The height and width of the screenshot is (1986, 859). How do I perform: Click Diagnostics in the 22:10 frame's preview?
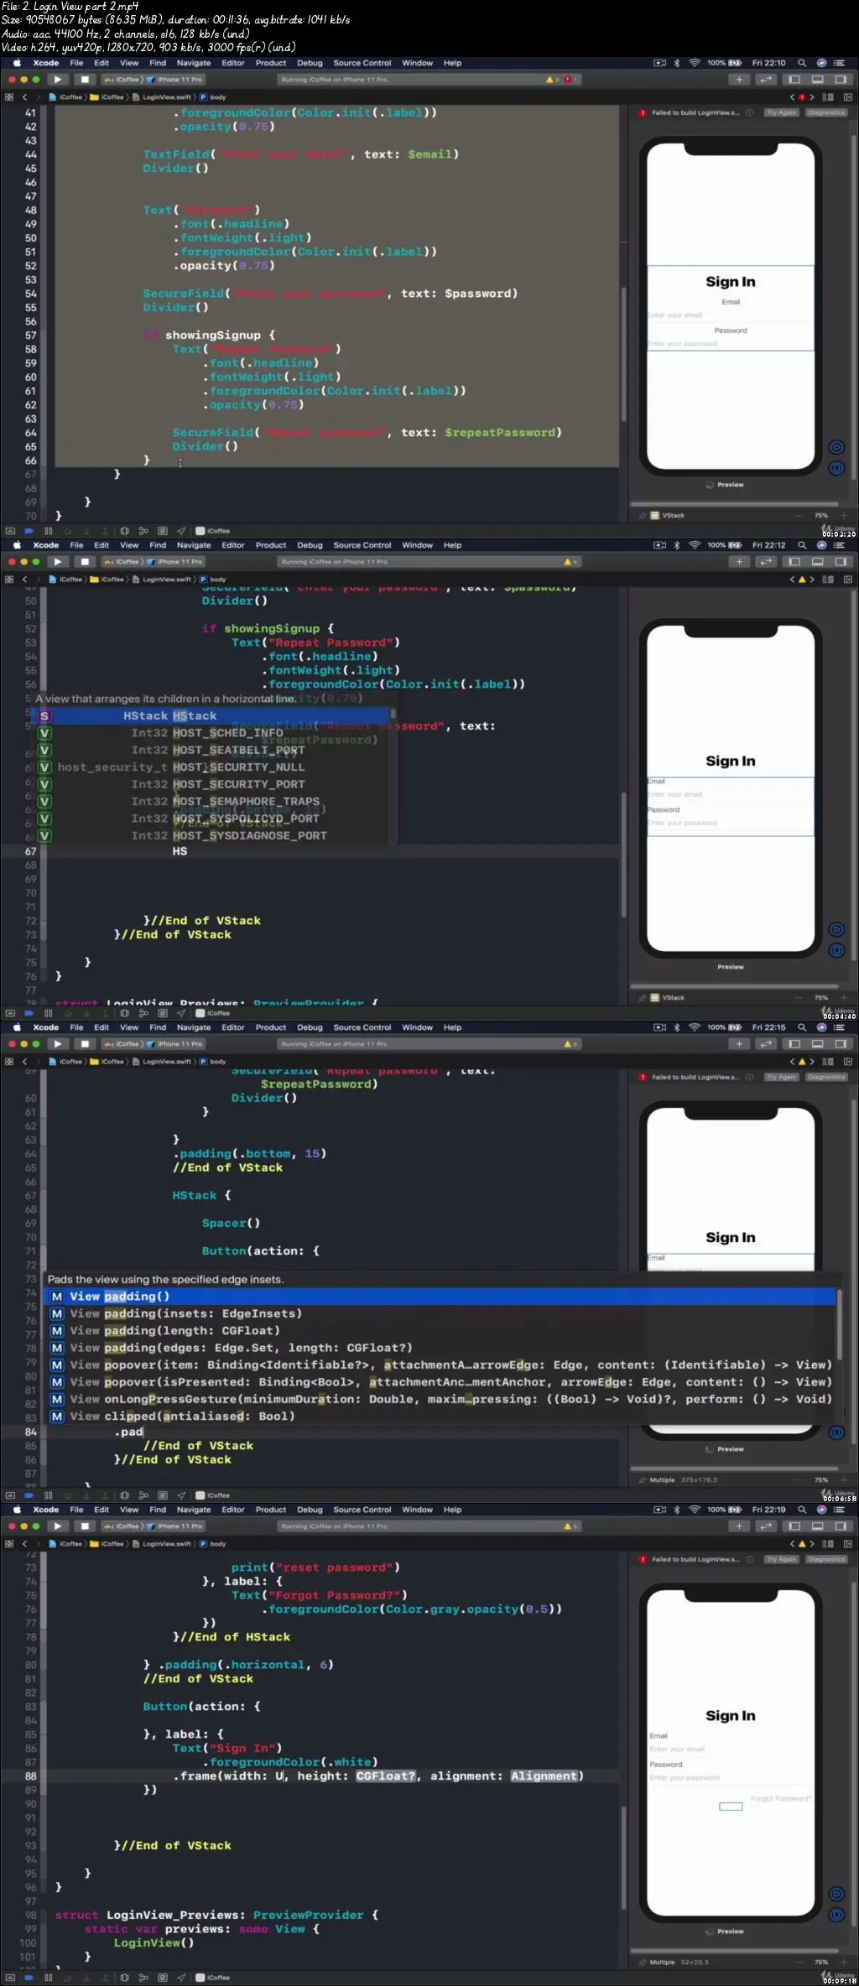(826, 112)
